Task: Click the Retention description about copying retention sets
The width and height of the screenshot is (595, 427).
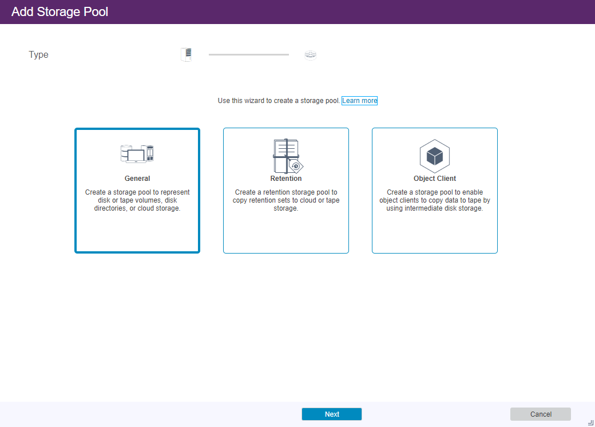Action: pyautogui.click(x=286, y=200)
